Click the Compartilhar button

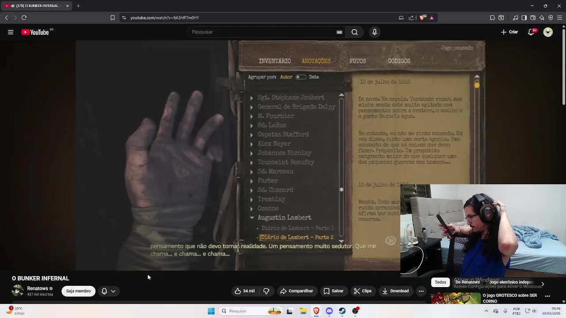(297, 291)
